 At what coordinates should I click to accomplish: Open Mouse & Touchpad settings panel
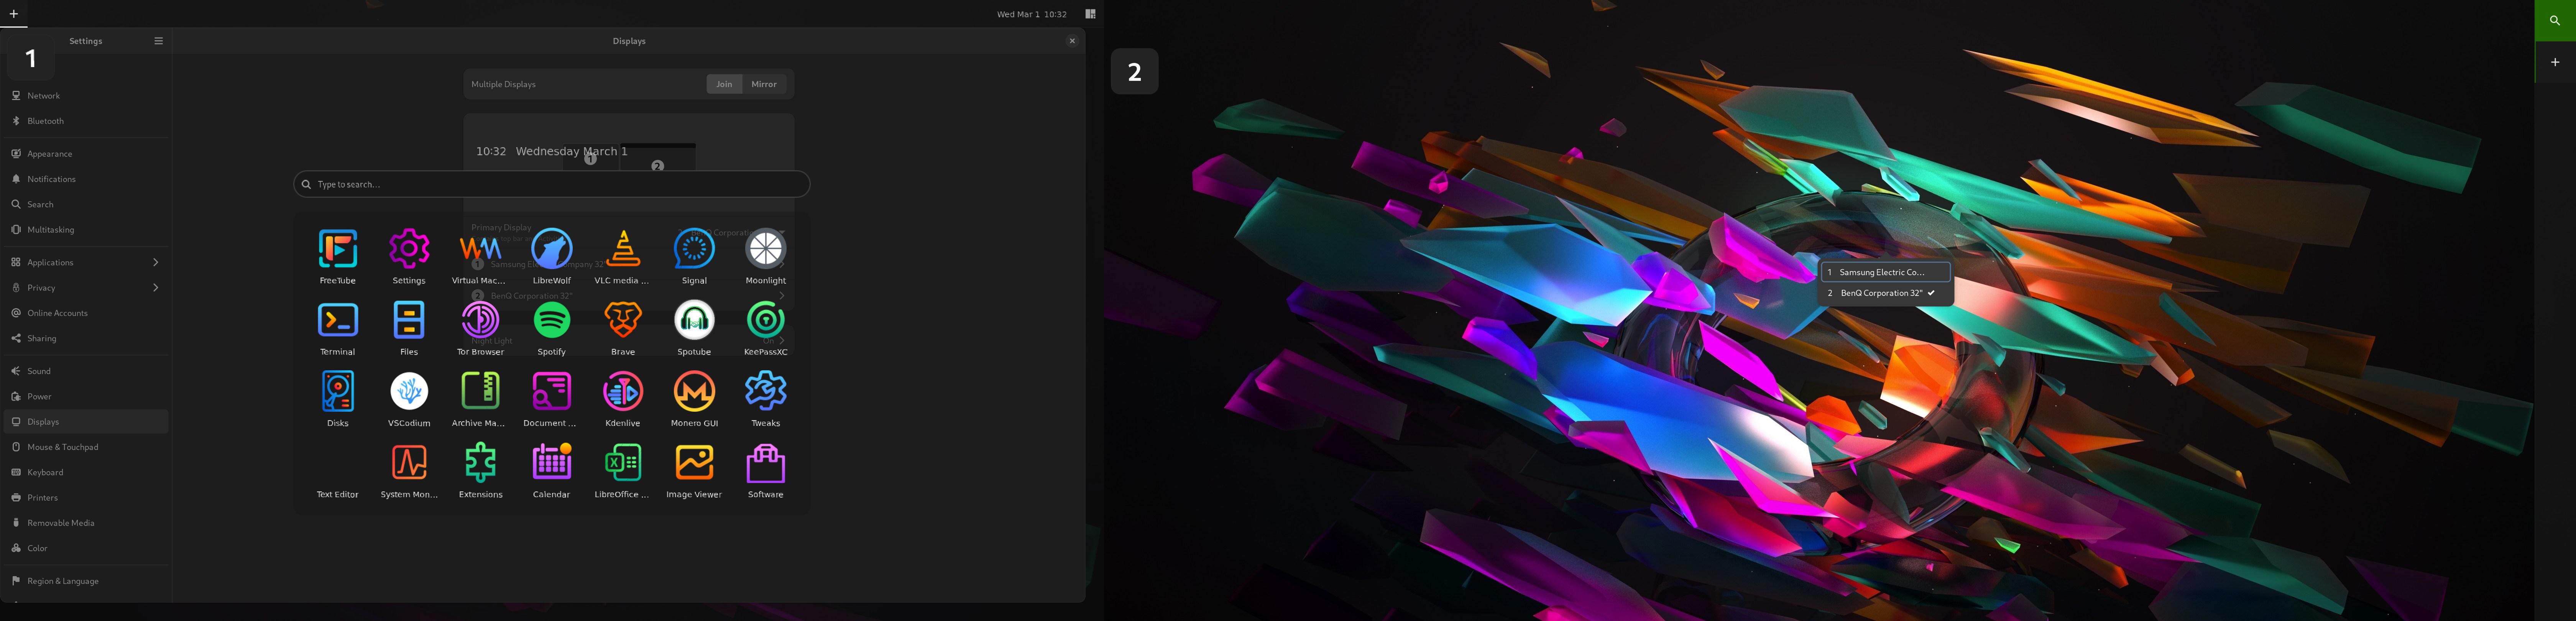(63, 447)
